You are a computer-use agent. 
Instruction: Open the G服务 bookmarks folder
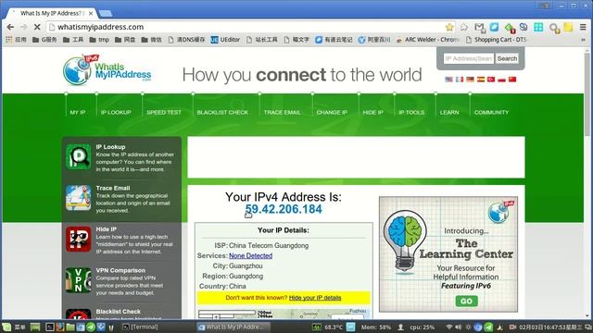point(44,39)
